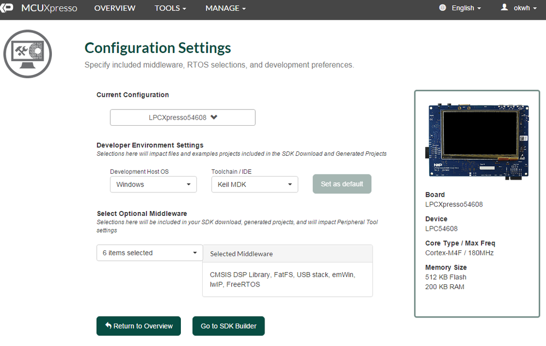Image resolution: width=546 pixels, height=346 pixels.
Task: Click the globe language icon
Action: [x=442, y=8]
